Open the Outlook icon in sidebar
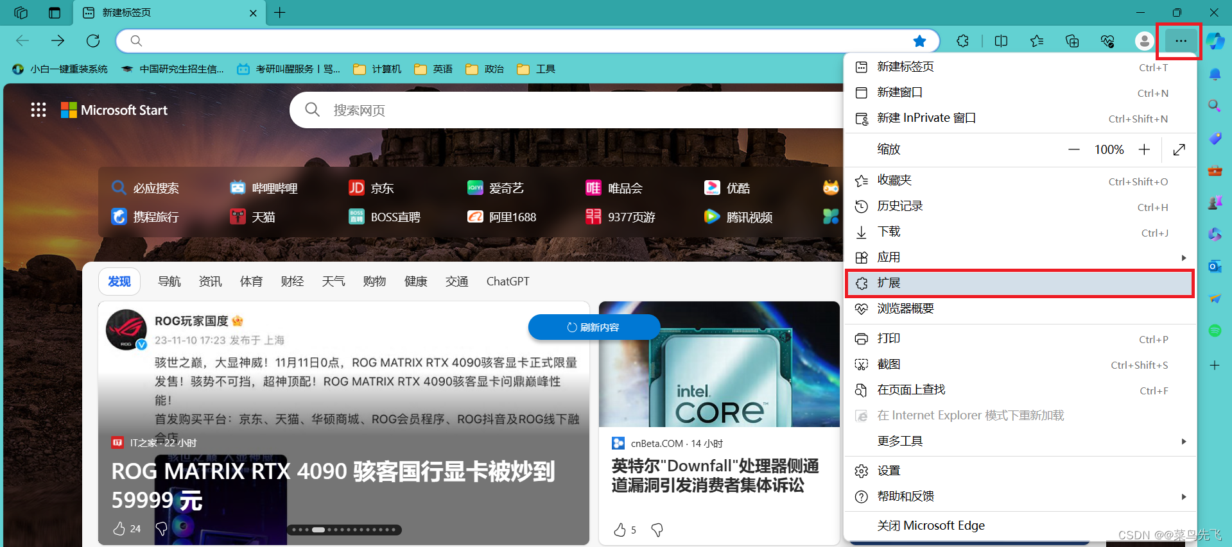The width and height of the screenshot is (1232, 547). tap(1215, 266)
